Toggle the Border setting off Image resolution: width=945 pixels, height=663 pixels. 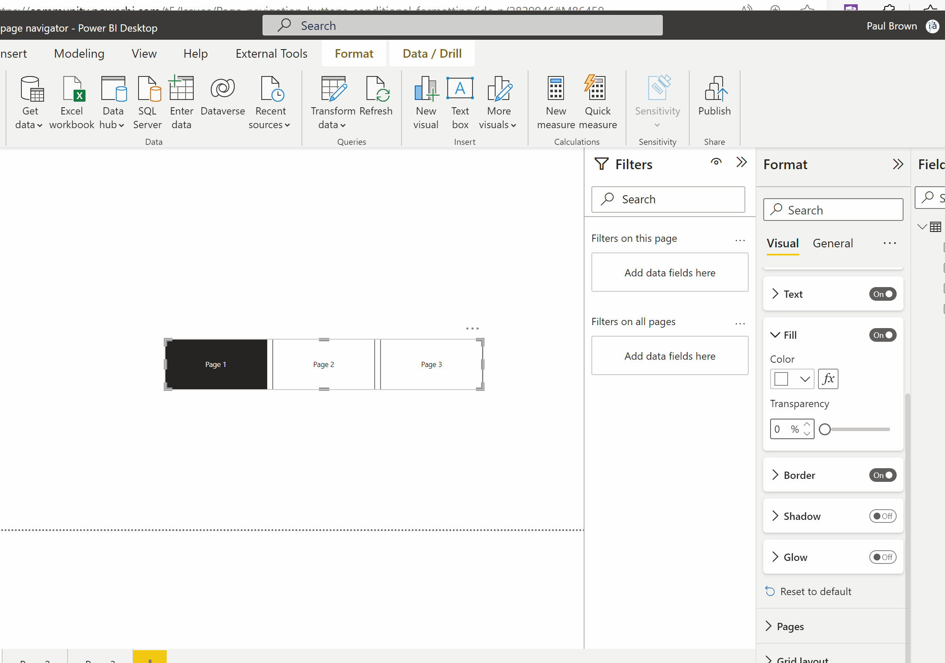(x=883, y=475)
